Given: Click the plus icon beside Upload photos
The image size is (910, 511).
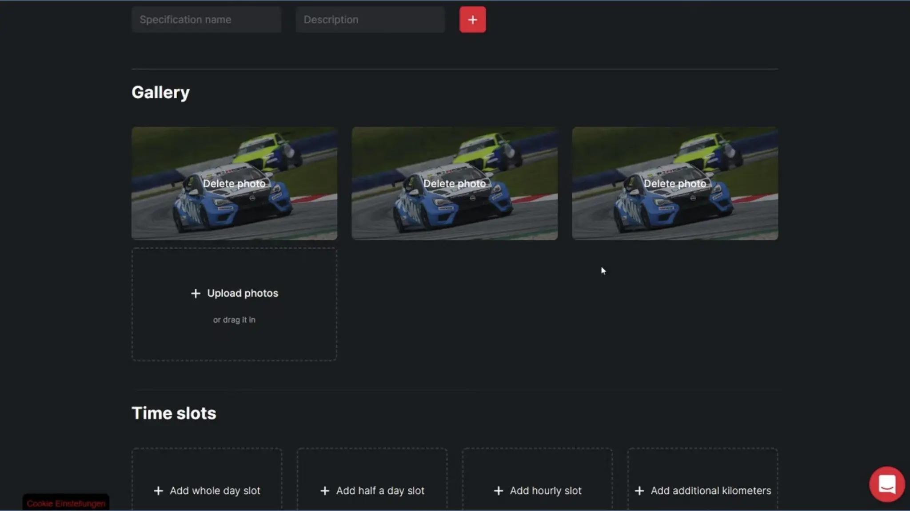Looking at the screenshot, I should tap(196, 294).
